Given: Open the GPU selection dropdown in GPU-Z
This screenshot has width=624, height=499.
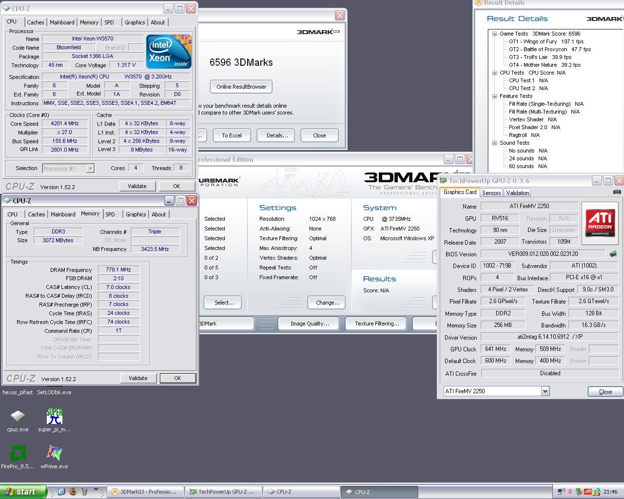Looking at the screenshot, I should tap(545, 391).
